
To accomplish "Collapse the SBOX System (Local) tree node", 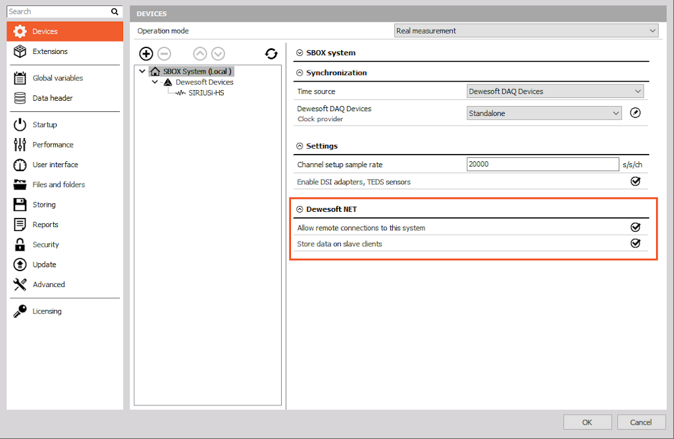I will 142,71.
